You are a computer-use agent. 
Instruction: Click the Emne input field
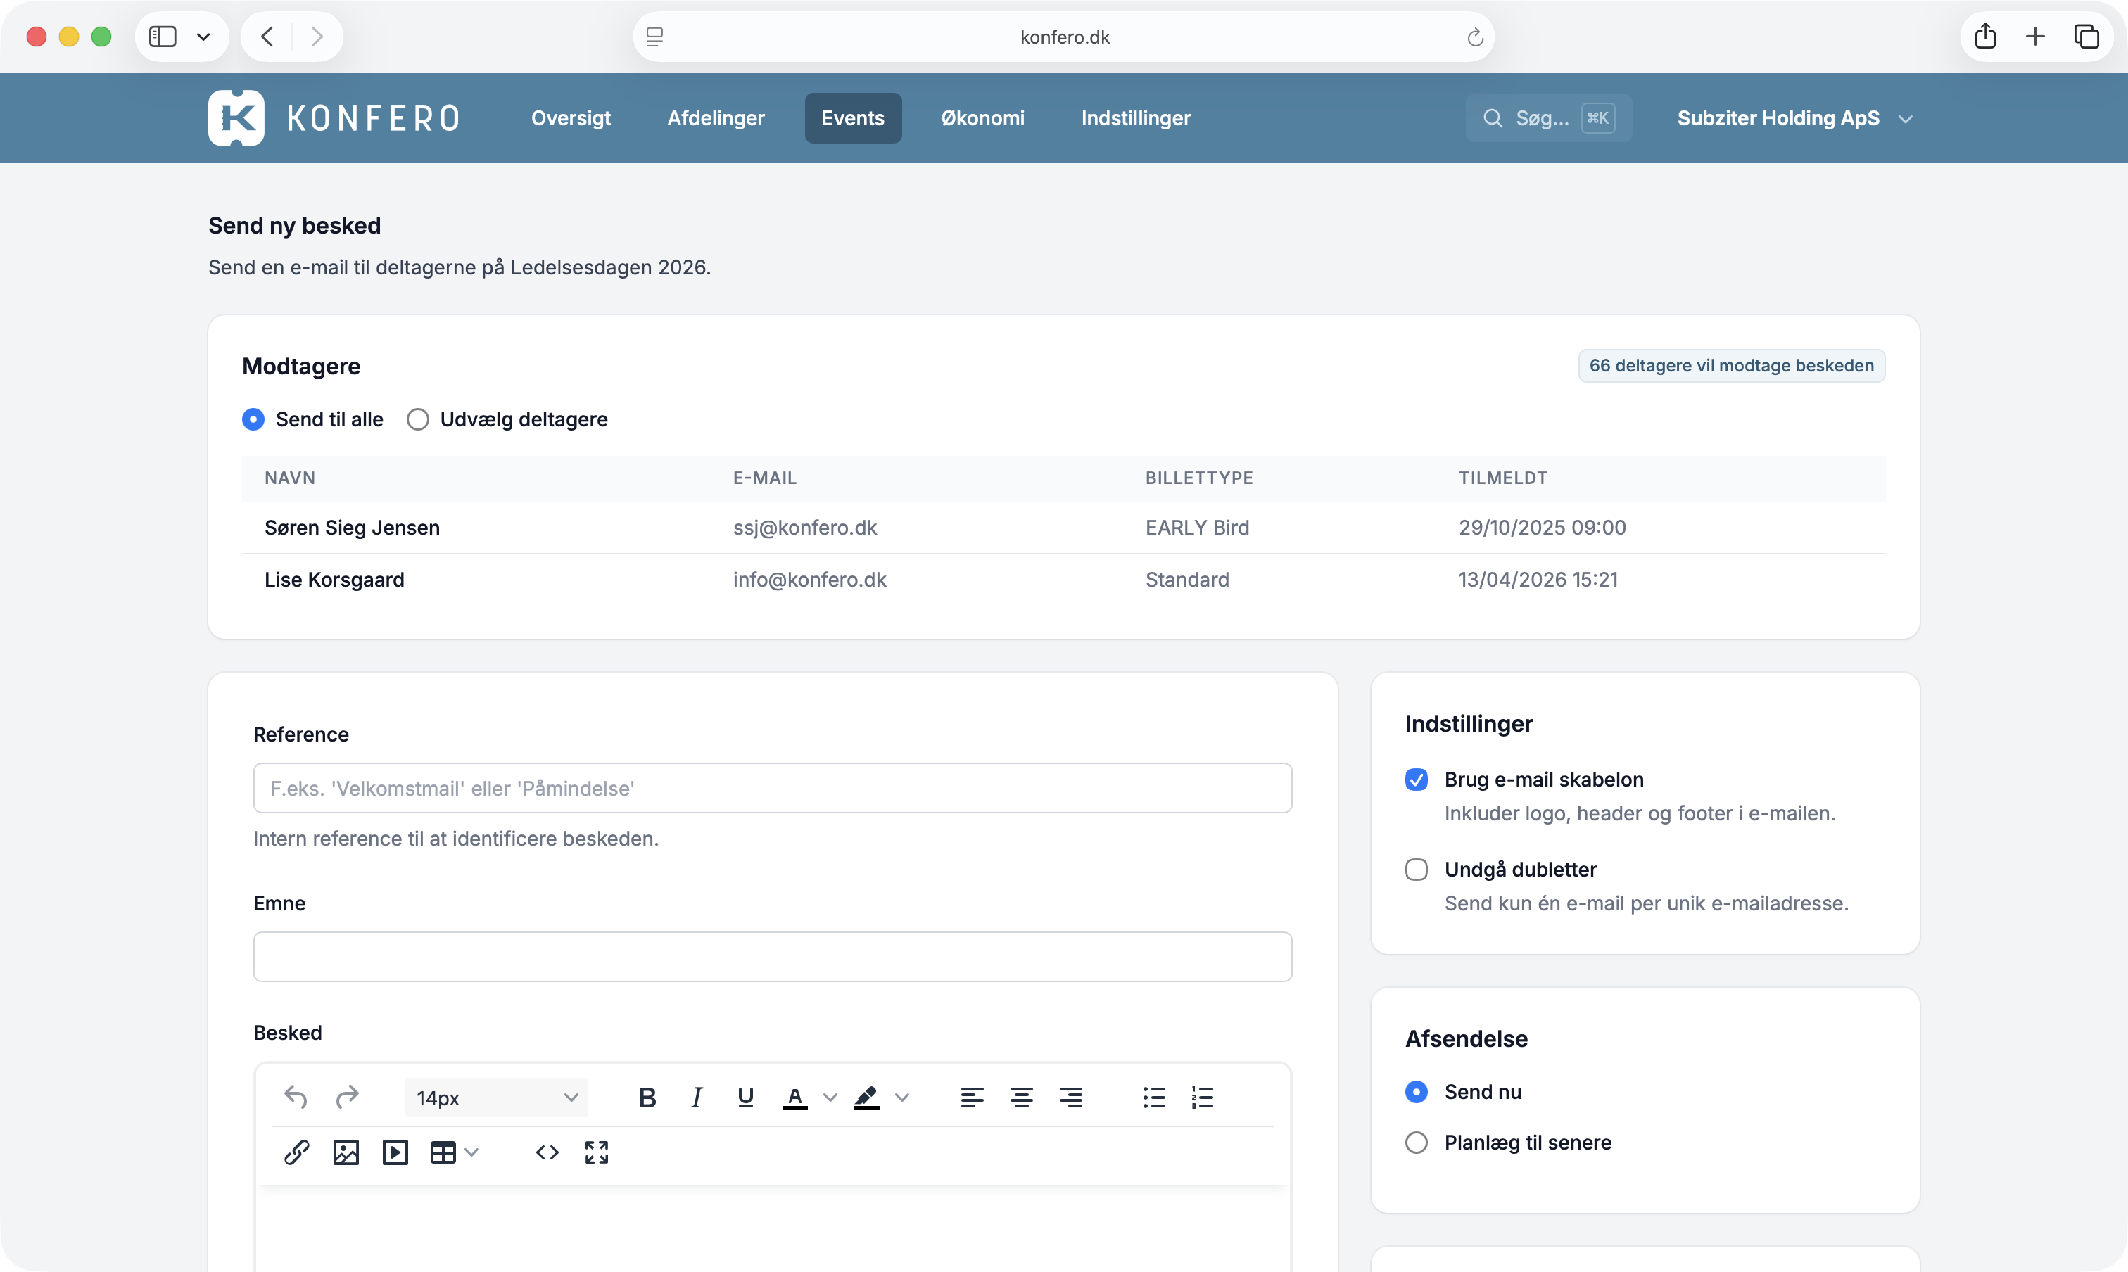click(772, 957)
